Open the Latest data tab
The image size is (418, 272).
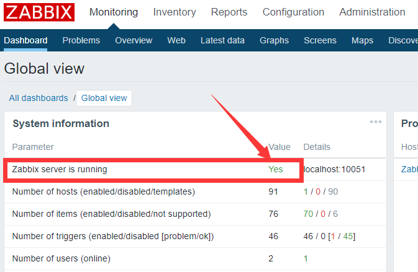[222, 40]
